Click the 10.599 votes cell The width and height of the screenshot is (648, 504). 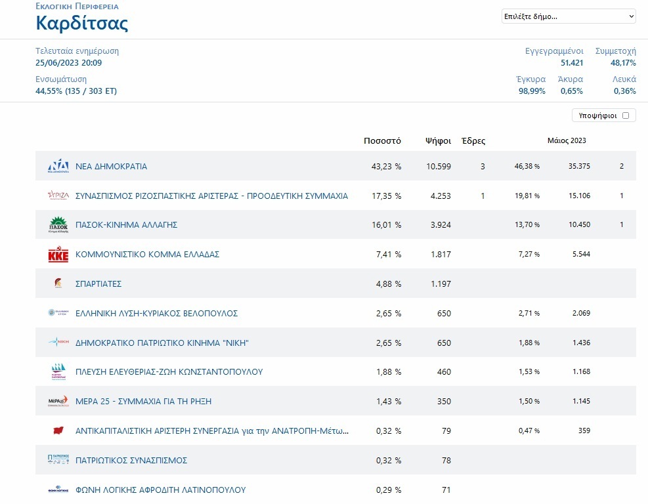coord(439,167)
